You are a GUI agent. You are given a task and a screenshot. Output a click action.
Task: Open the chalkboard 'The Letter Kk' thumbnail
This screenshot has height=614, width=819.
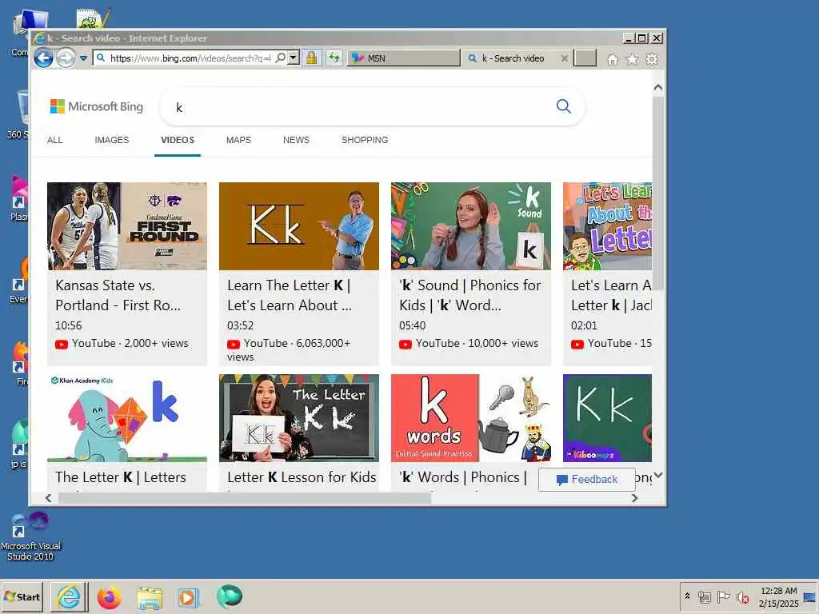tap(299, 418)
